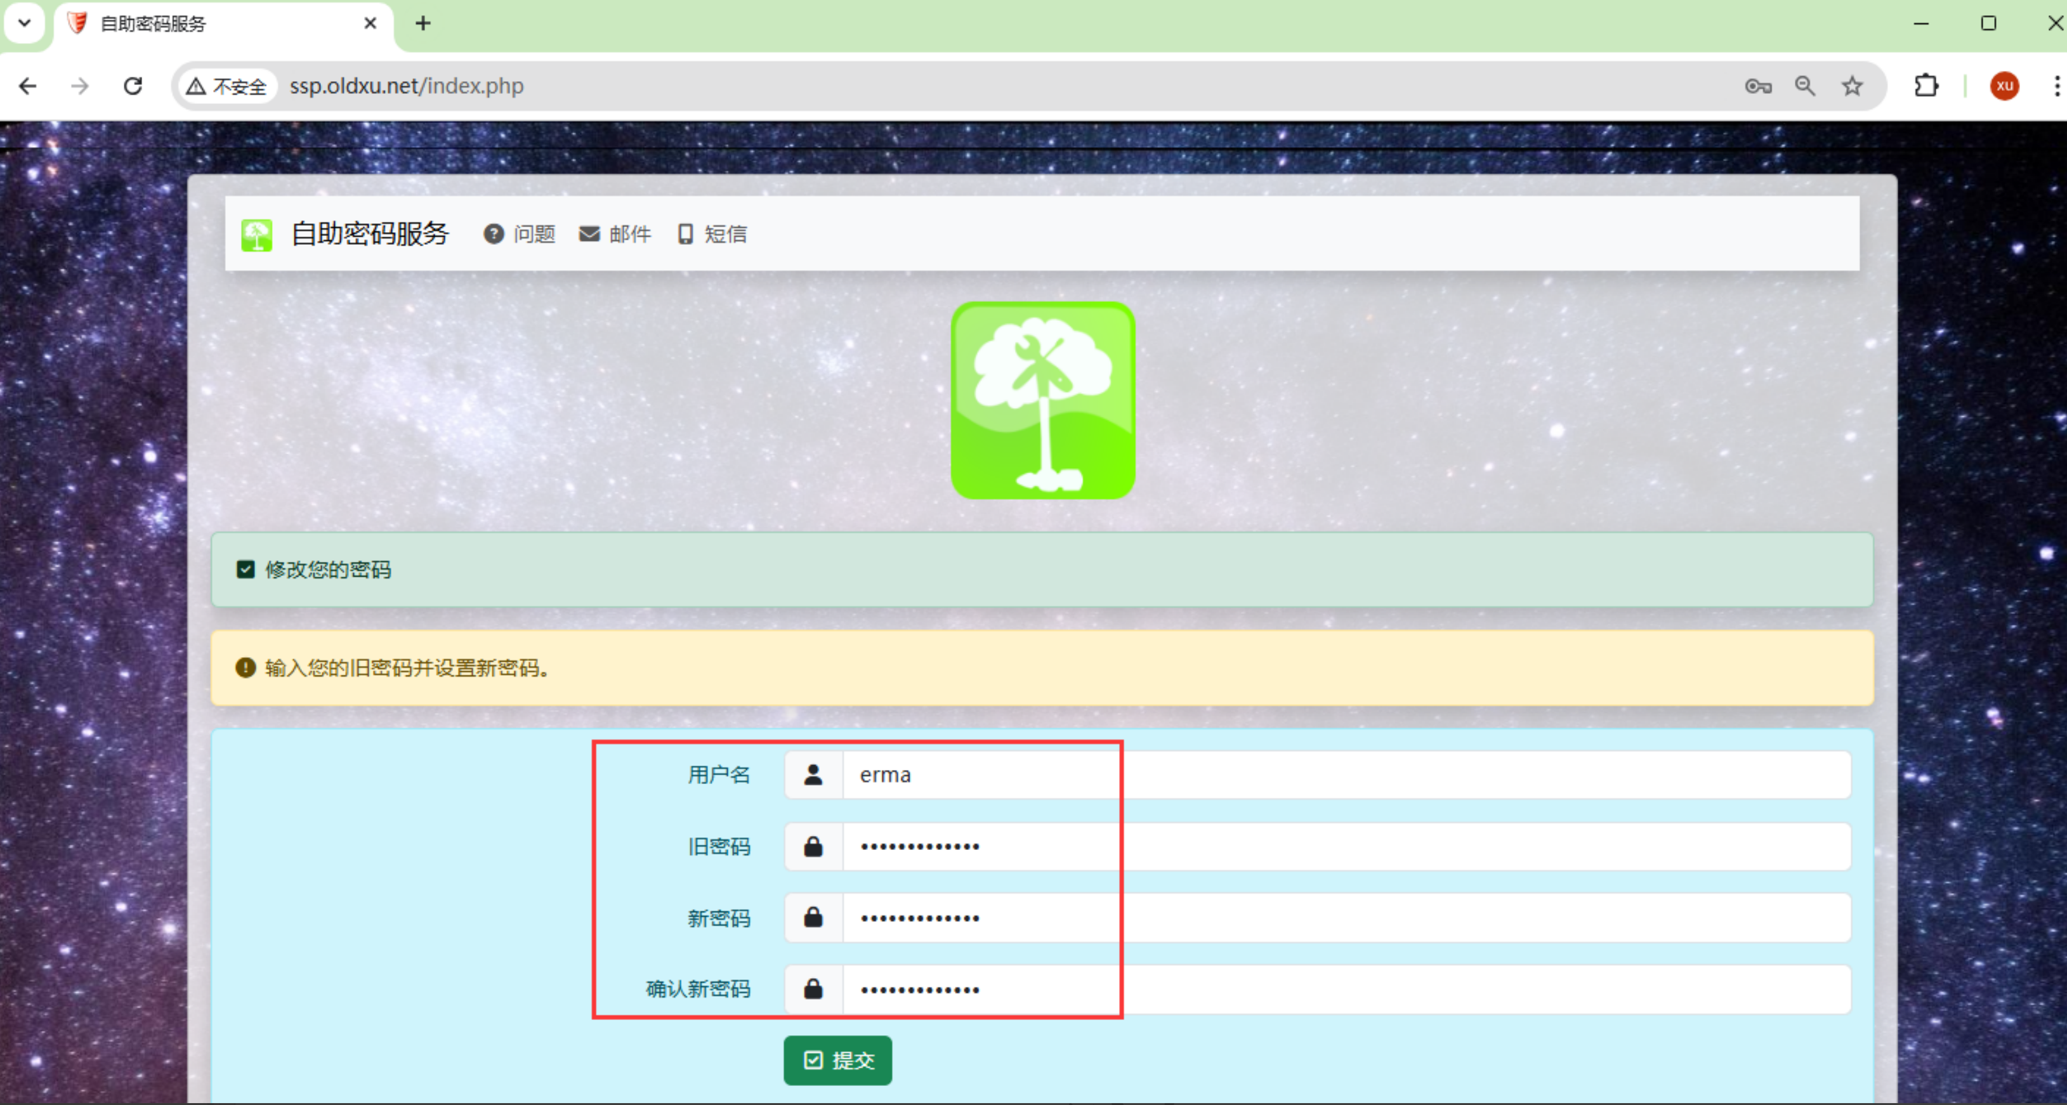
Task: Focus the 用户名 field containing erma
Action: click(1345, 775)
